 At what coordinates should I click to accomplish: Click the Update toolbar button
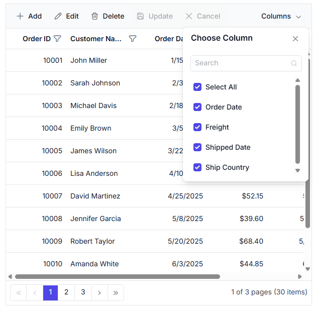[155, 16]
